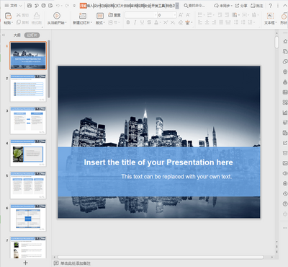Select slide 2 thumbnail
288x267 pixels.
28,88
